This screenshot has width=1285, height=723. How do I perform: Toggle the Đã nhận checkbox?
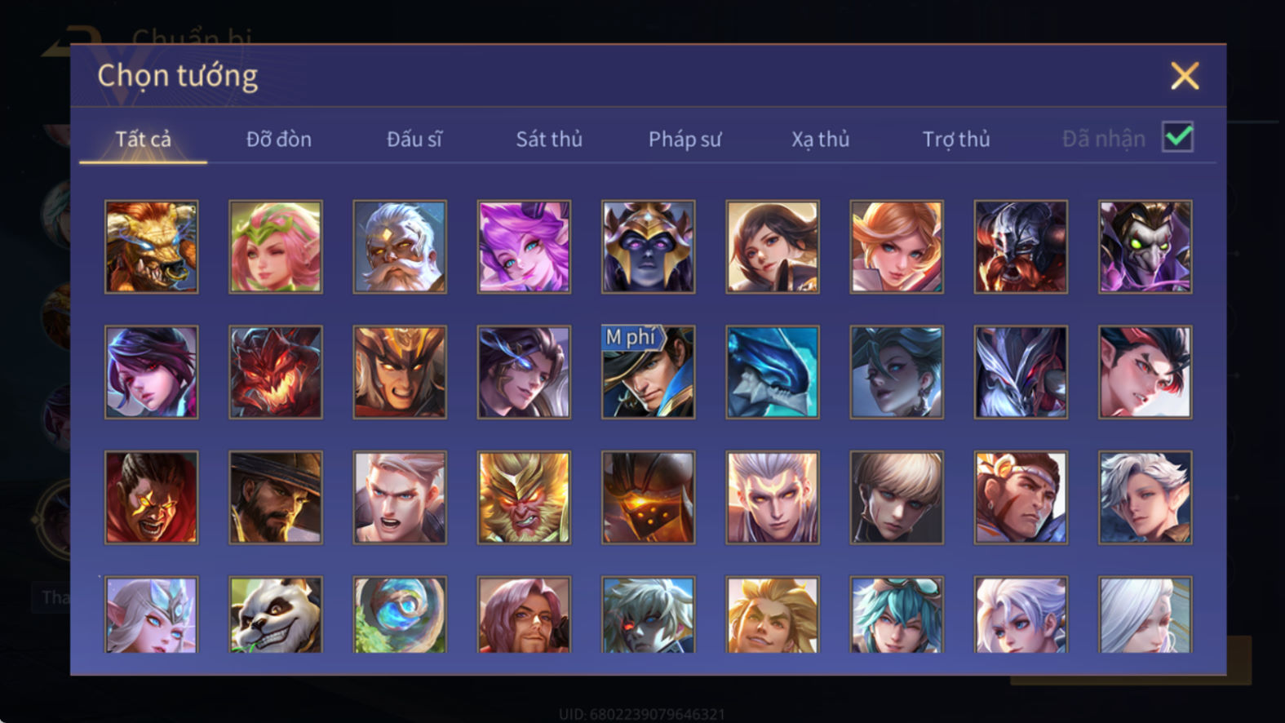coord(1177,137)
